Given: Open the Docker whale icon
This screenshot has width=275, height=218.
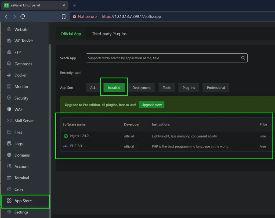Looking at the screenshot, I should point(9,75).
